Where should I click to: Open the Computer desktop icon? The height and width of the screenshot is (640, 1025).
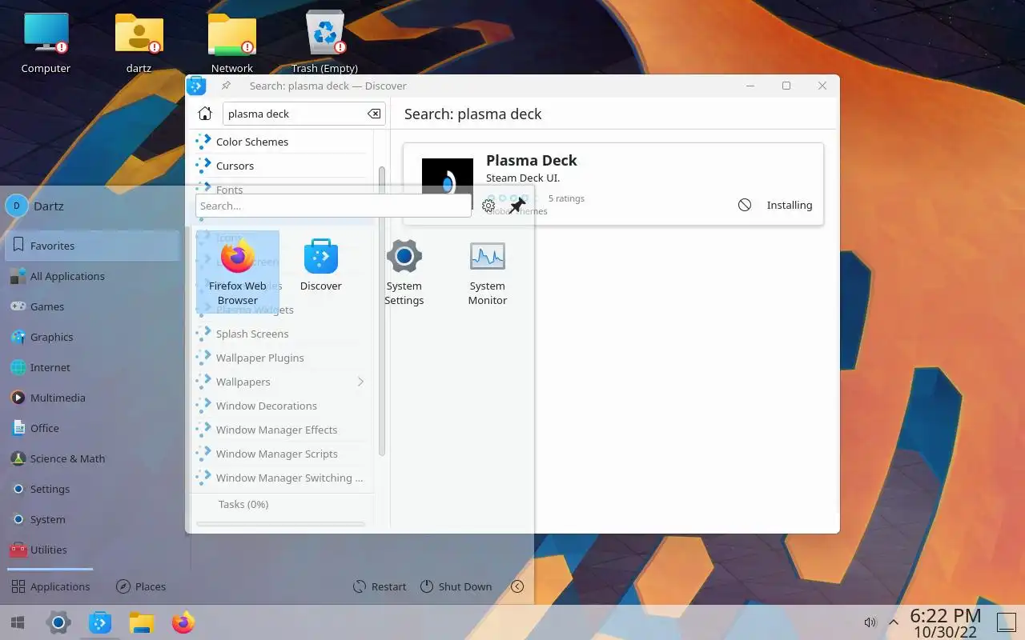(x=46, y=42)
